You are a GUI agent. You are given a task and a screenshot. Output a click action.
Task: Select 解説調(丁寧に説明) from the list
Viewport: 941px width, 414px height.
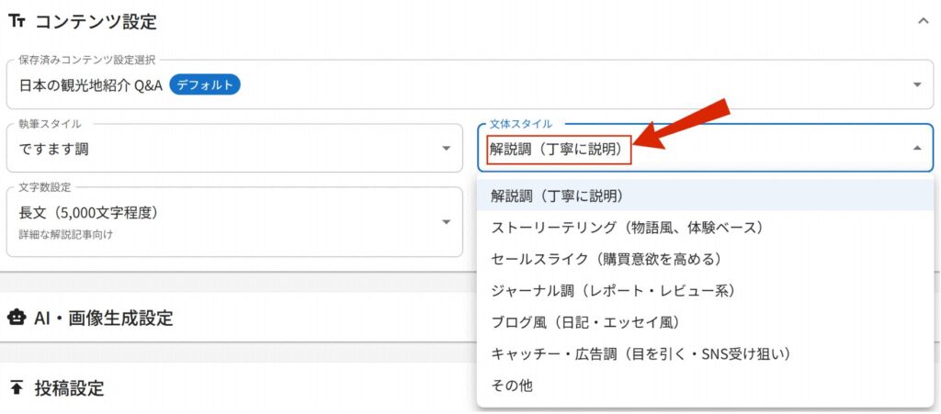[557, 196]
